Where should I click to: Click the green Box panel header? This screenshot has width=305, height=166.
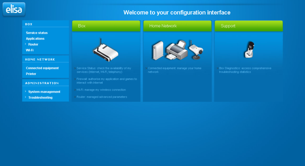pos(106,26)
